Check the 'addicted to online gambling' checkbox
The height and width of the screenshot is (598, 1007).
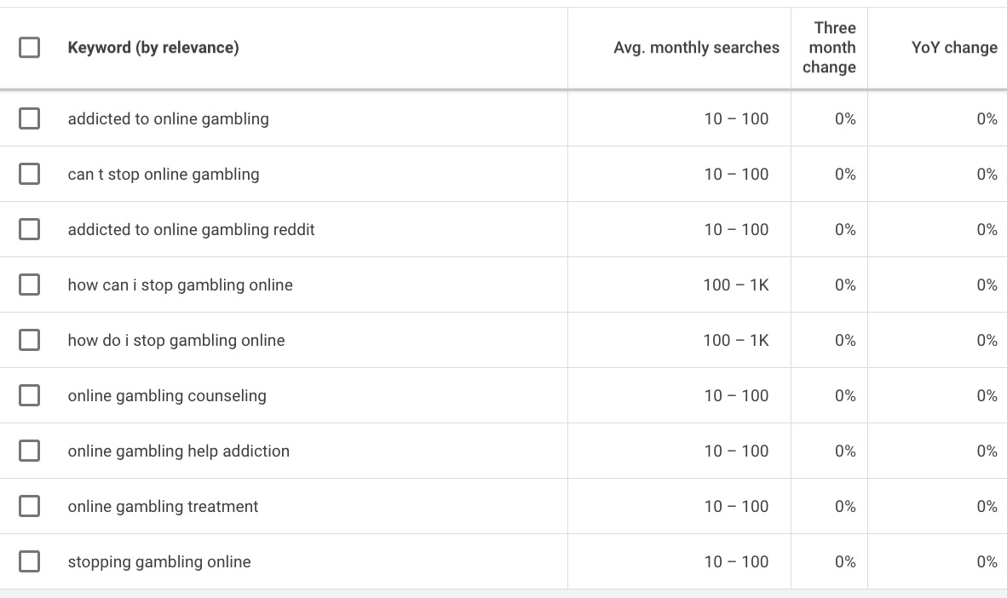30,118
